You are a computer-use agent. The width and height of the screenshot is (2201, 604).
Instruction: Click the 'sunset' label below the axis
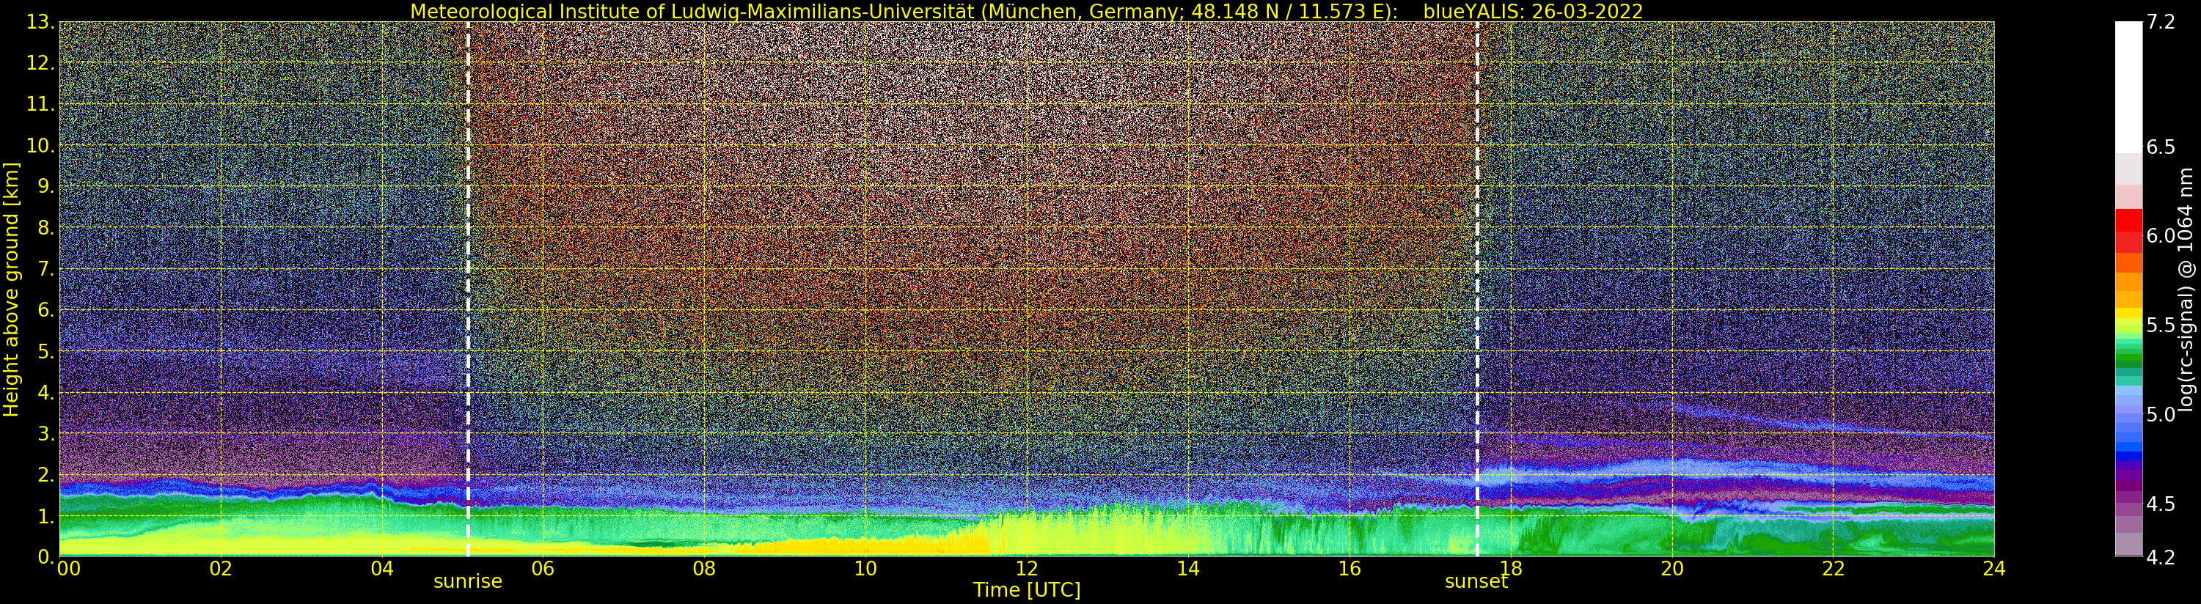click(x=1476, y=582)
